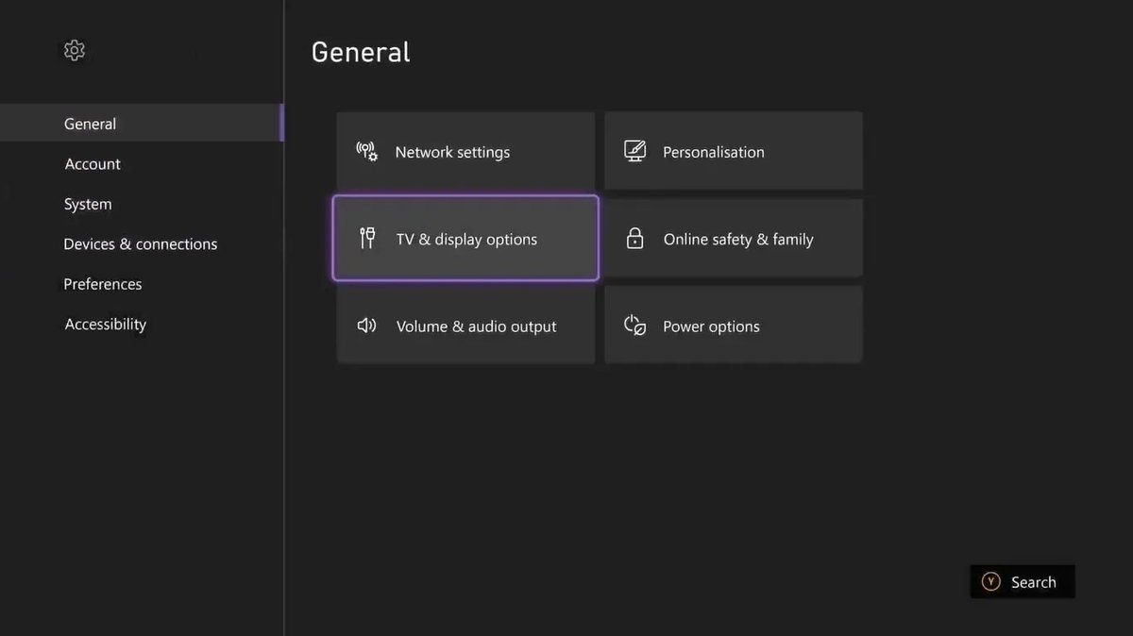Switch to the Account section
Image resolution: width=1133 pixels, height=636 pixels.
(x=92, y=163)
